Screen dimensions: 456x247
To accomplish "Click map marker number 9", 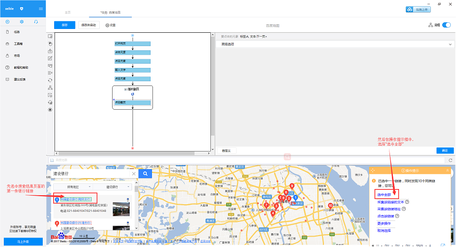I will point(292,186).
